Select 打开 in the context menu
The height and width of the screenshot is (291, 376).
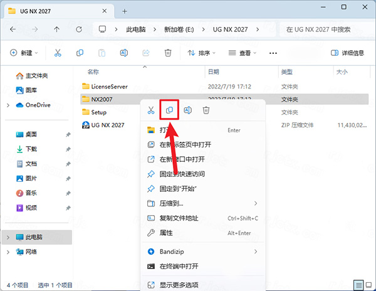(203, 130)
